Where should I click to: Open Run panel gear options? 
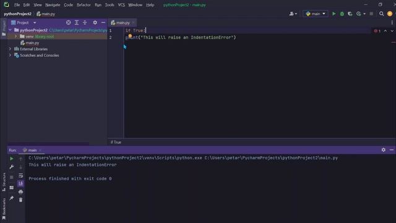point(384,150)
